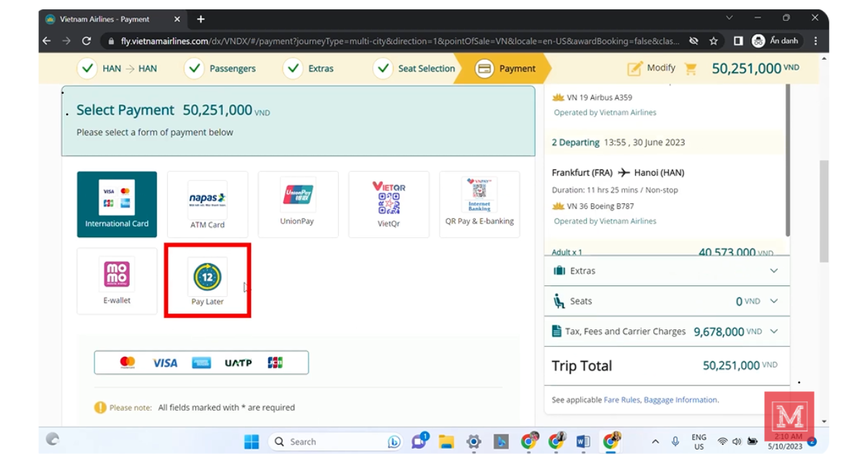Open the Ẩn danh incognito profile menu
The width and height of the screenshot is (865, 454).
coord(775,41)
